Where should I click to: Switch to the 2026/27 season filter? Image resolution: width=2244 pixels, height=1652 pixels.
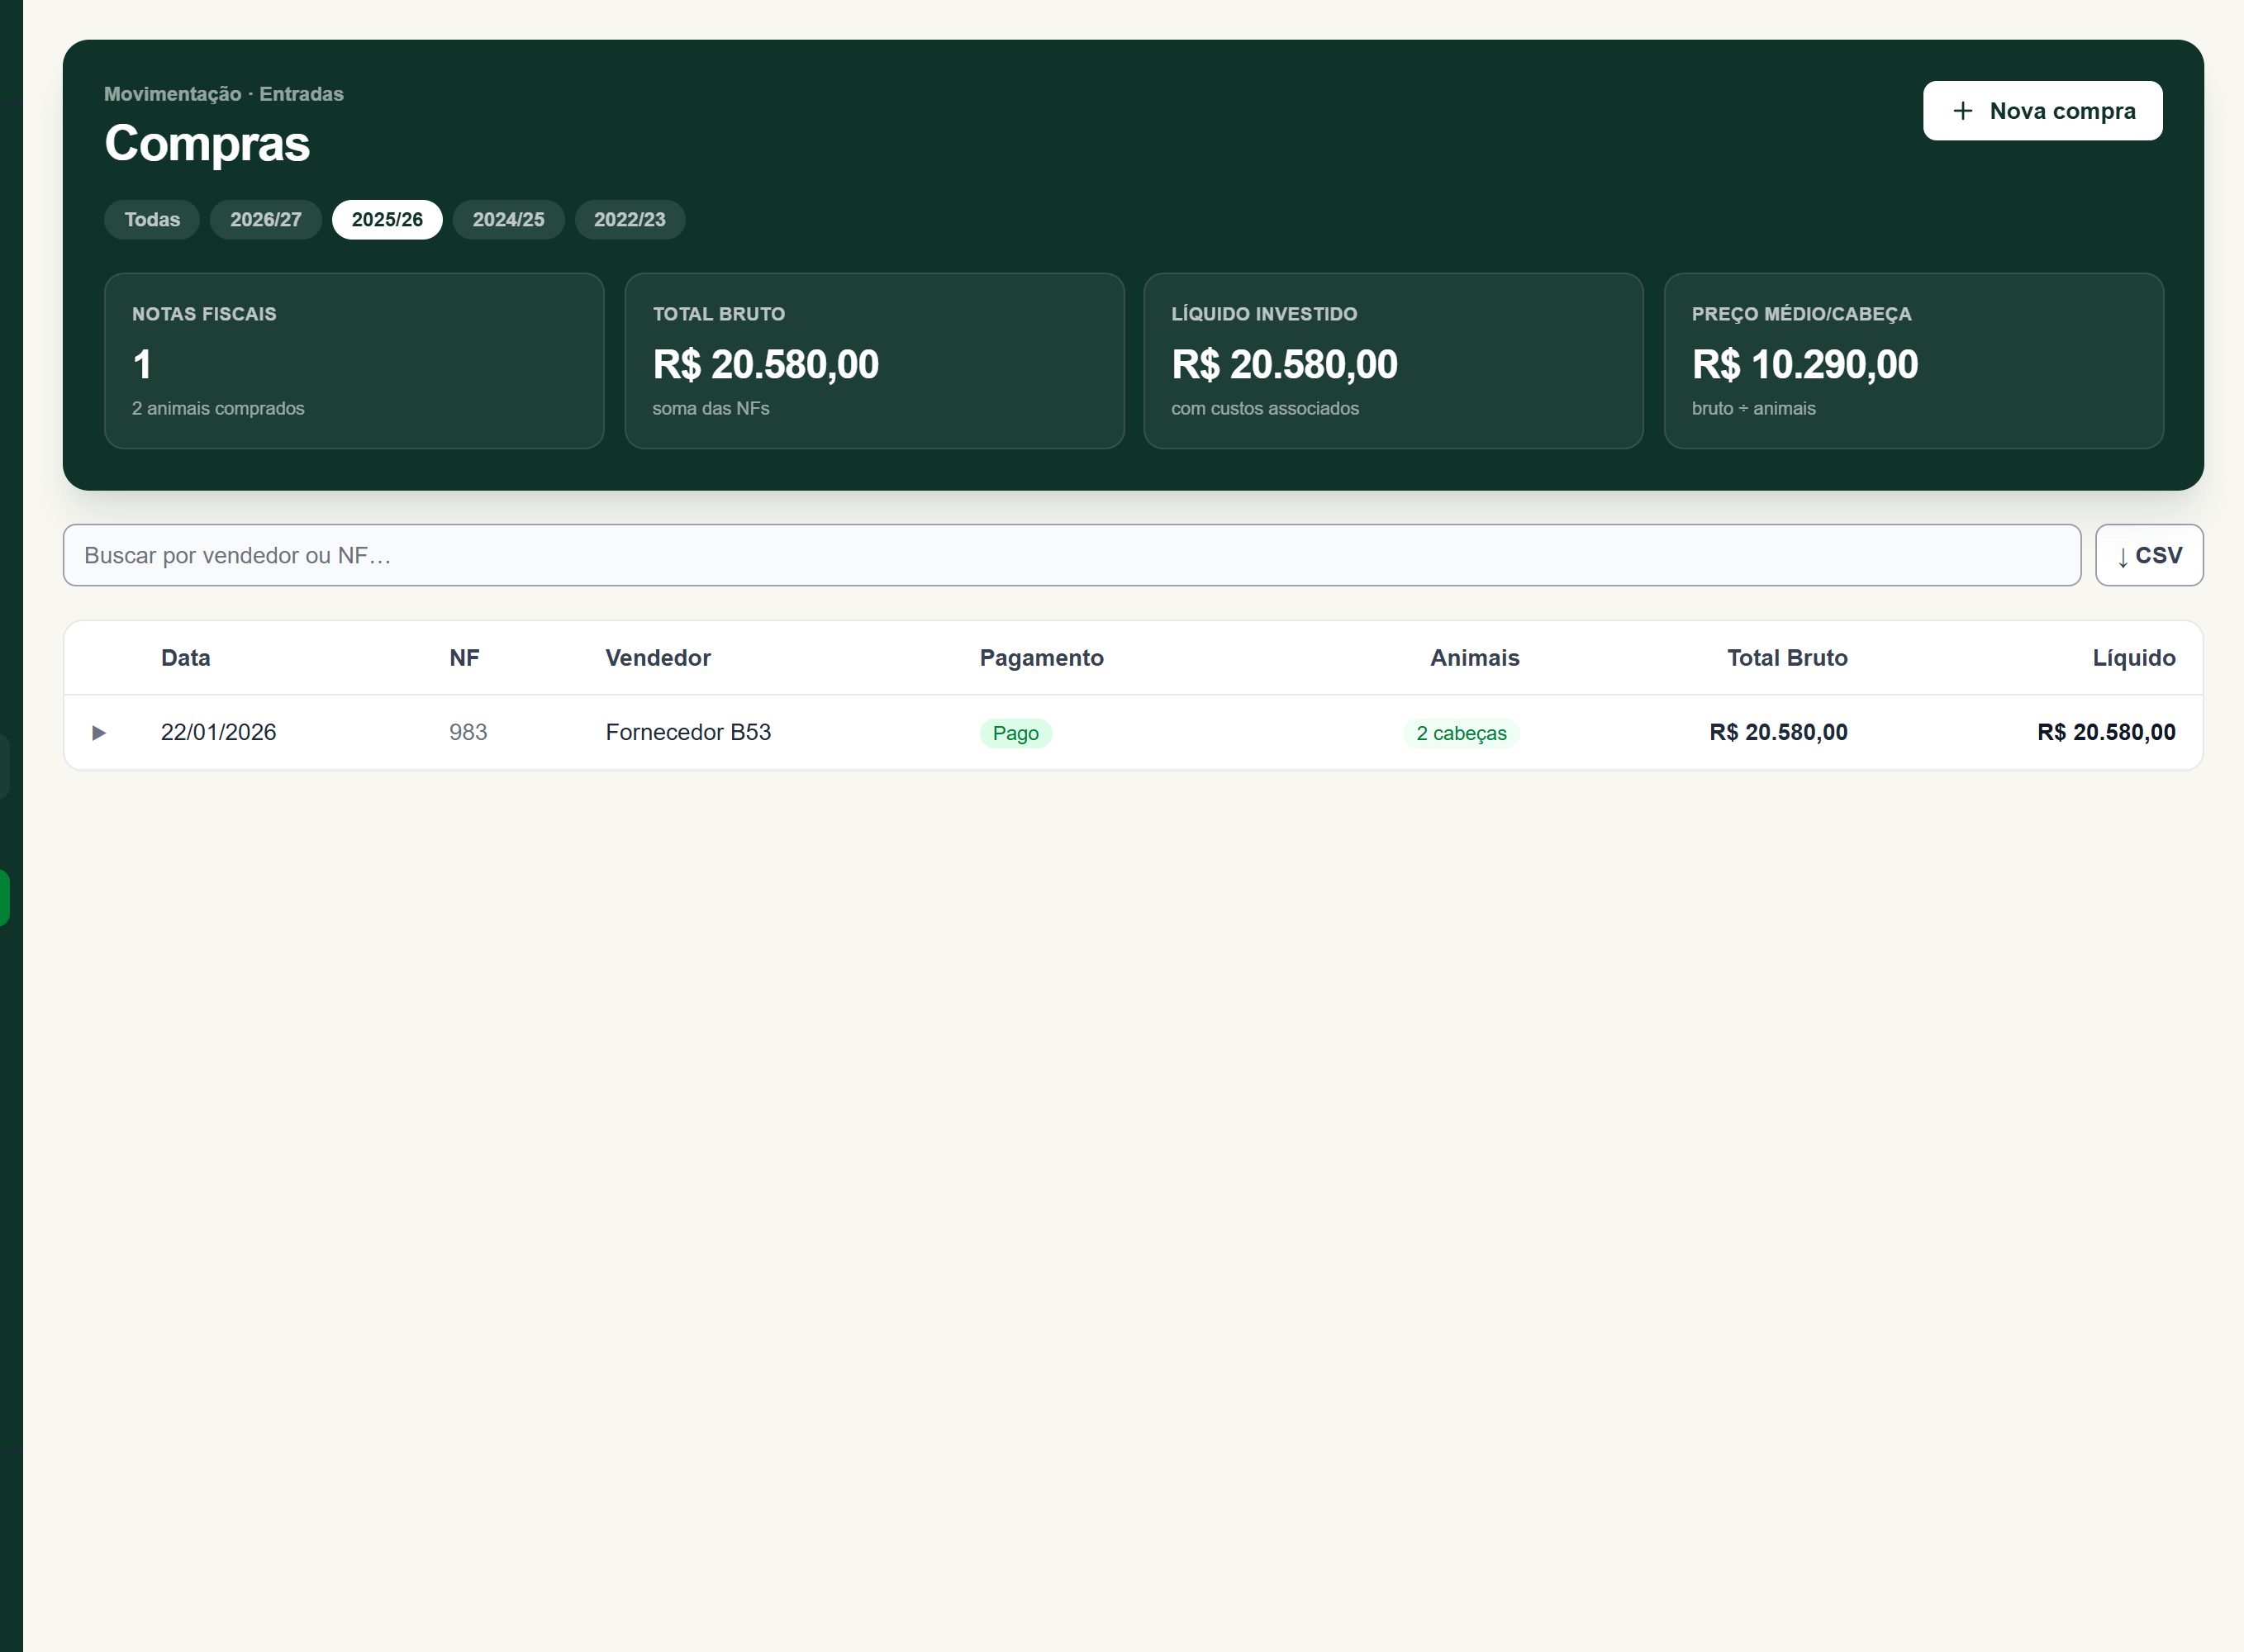pos(265,220)
